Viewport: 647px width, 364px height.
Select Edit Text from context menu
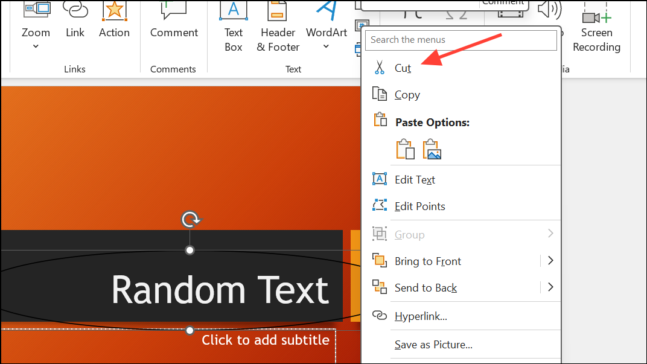click(415, 179)
